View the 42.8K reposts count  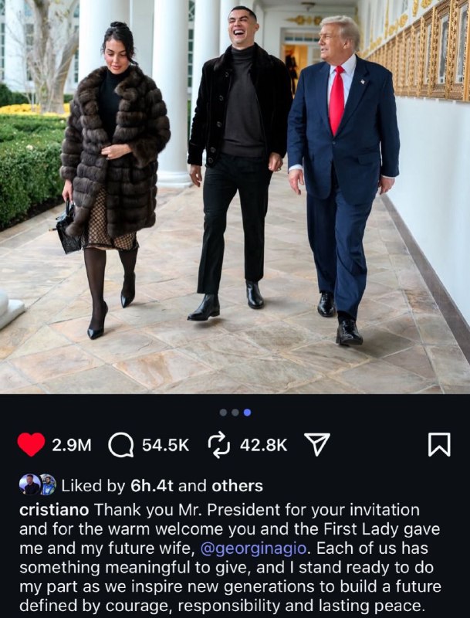(x=263, y=446)
